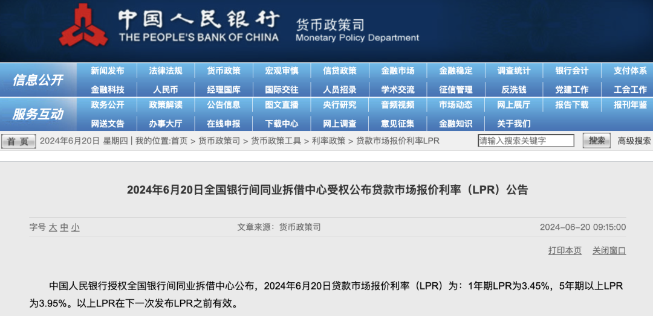Viewport: 653px width, 316px height.
Task: Open the 音频视频 section
Action: [x=398, y=105]
